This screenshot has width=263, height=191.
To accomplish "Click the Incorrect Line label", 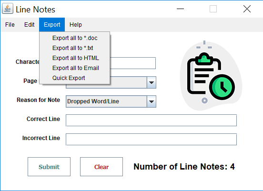I will [x=41, y=138].
